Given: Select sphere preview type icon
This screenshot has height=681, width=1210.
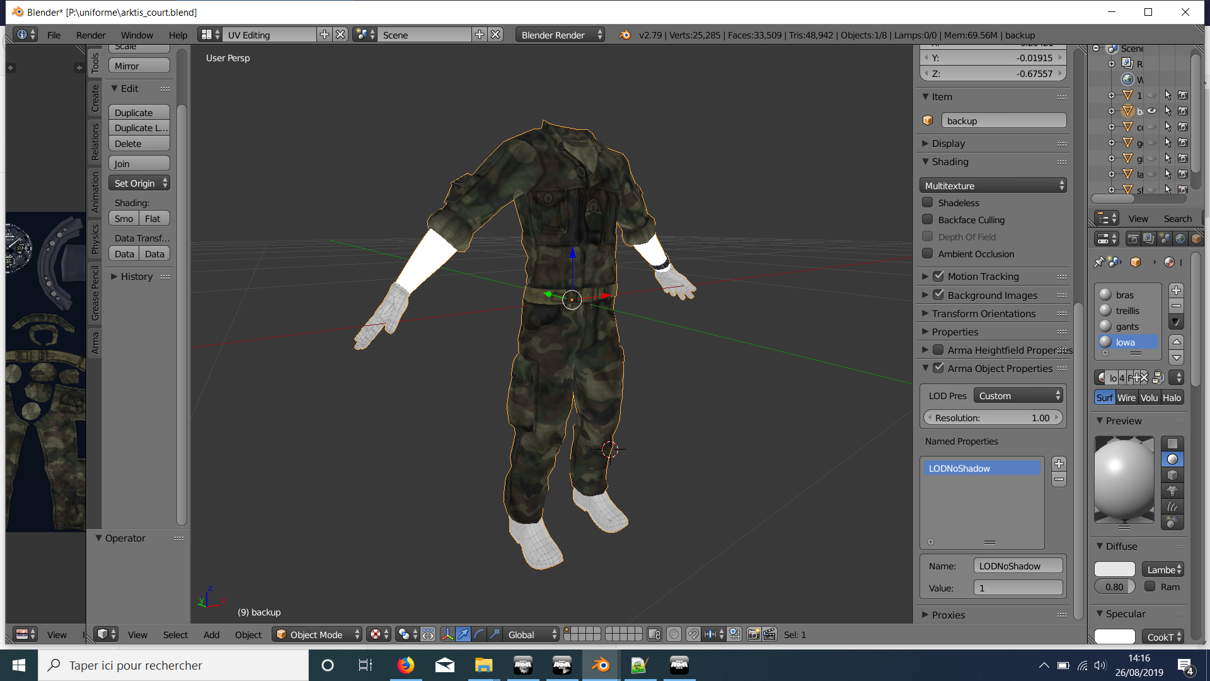Looking at the screenshot, I should pyautogui.click(x=1172, y=460).
